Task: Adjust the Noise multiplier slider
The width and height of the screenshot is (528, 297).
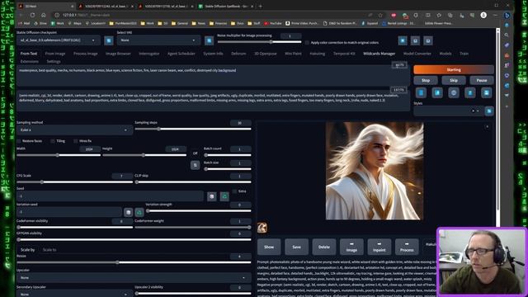Action: tap(259, 42)
